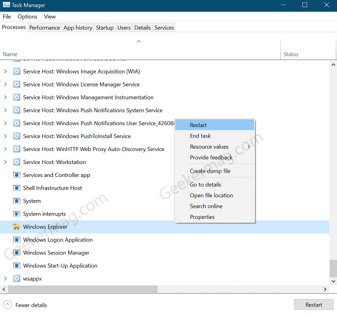
Task: Click the gear icon for Windows PushToInstall Service
Action: point(16,136)
